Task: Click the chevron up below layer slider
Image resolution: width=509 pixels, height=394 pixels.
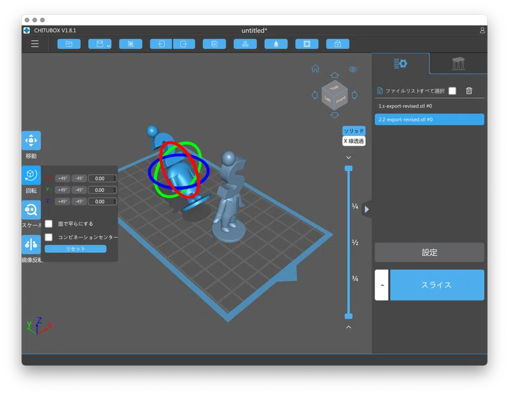Action: click(x=349, y=327)
